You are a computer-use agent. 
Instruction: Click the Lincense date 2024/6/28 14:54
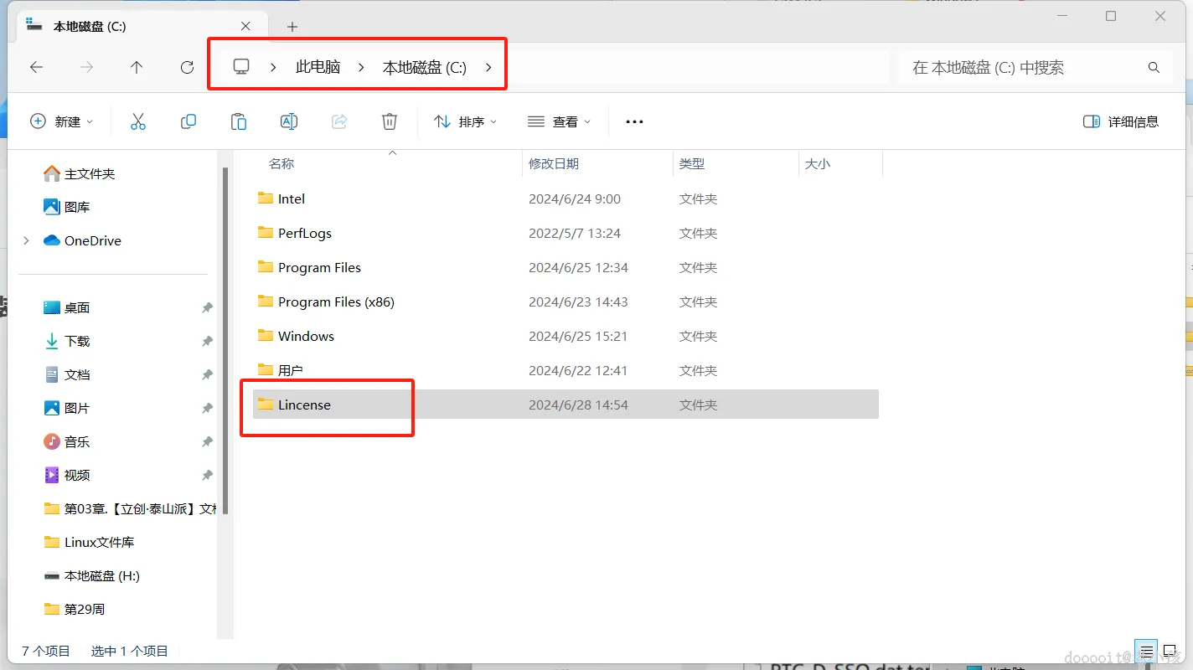578,405
